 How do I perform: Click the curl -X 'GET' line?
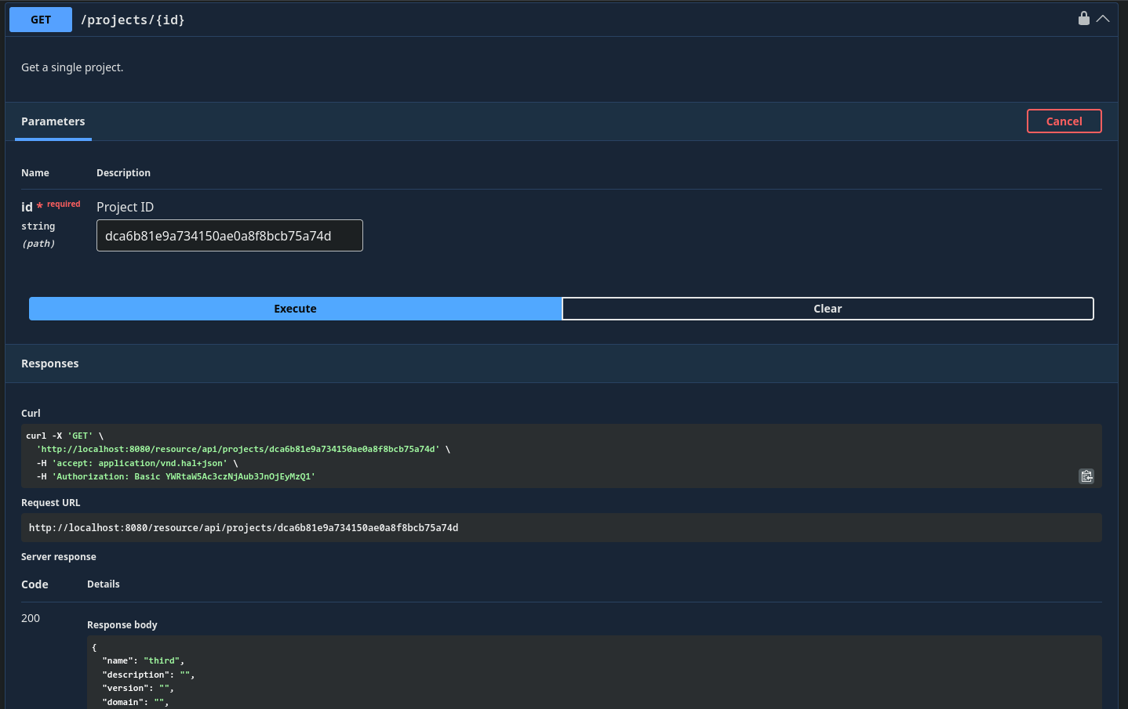point(64,436)
